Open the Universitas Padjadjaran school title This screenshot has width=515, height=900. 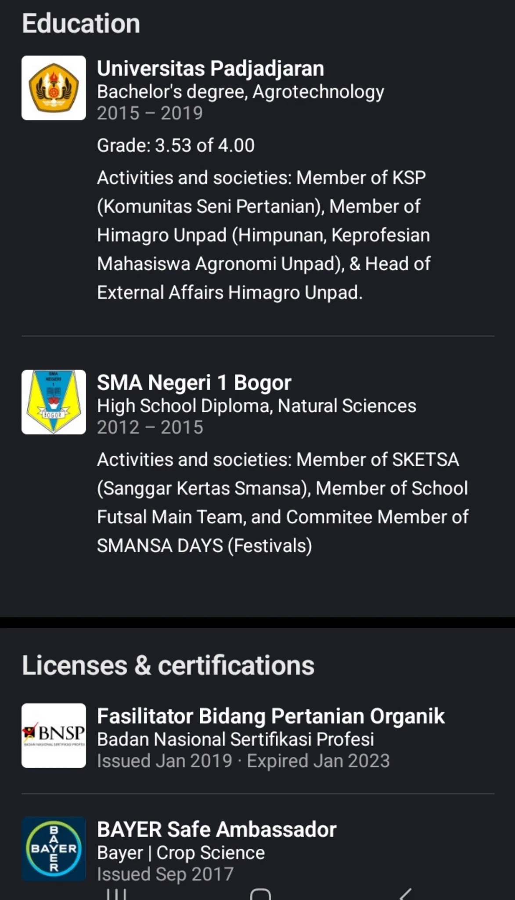[x=211, y=69]
